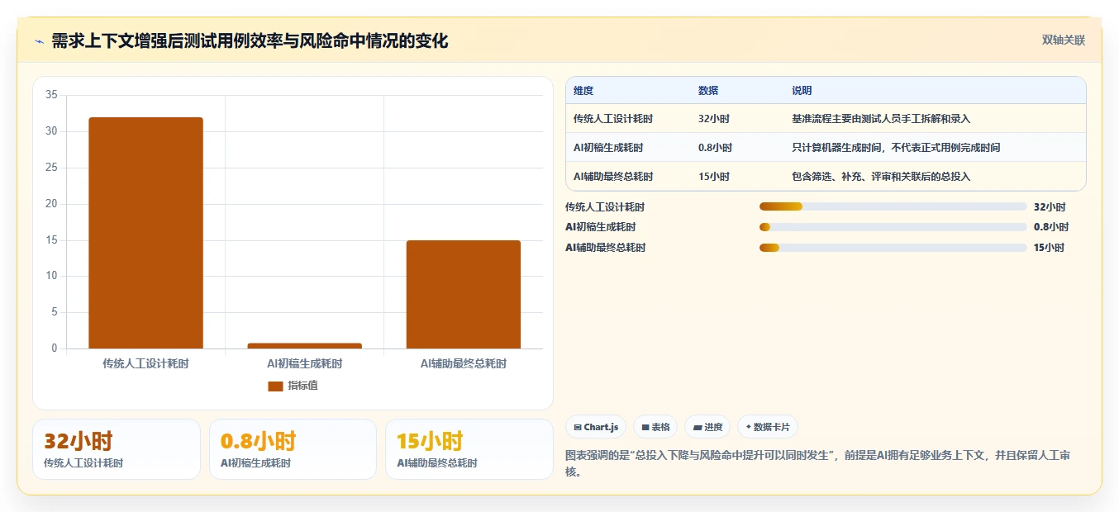This screenshot has width=1119, height=512.
Task: Click the 35 y-axis tick label
Action: tap(51, 95)
